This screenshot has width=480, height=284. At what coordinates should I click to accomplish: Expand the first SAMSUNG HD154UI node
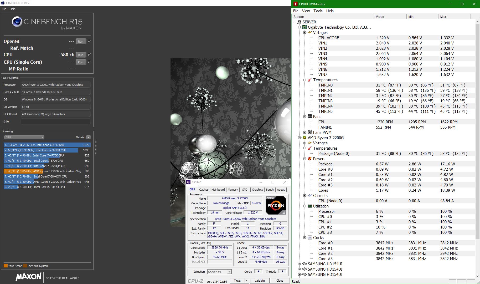tap(300, 264)
